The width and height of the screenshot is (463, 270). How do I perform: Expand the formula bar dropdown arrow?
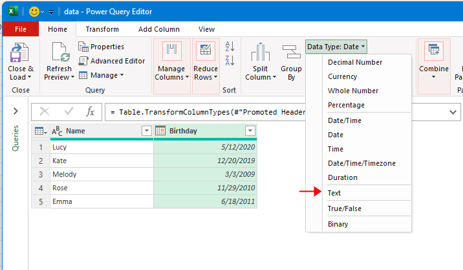pyautogui.click(x=454, y=111)
